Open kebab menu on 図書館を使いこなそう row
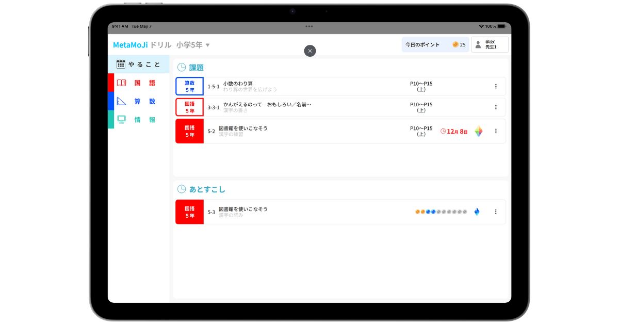 pos(496,131)
